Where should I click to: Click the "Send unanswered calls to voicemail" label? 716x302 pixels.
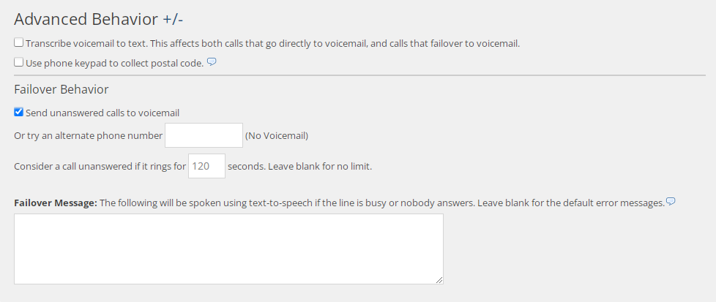[x=102, y=113]
